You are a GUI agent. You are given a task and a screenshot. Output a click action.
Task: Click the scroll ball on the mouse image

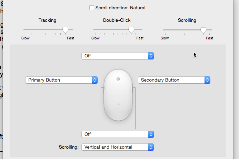coord(118,79)
